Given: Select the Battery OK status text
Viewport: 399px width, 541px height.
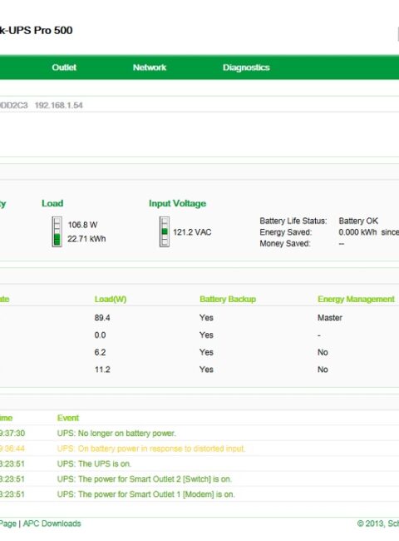Looking at the screenshot, I should pyautogui.click(x=358, y=221).
